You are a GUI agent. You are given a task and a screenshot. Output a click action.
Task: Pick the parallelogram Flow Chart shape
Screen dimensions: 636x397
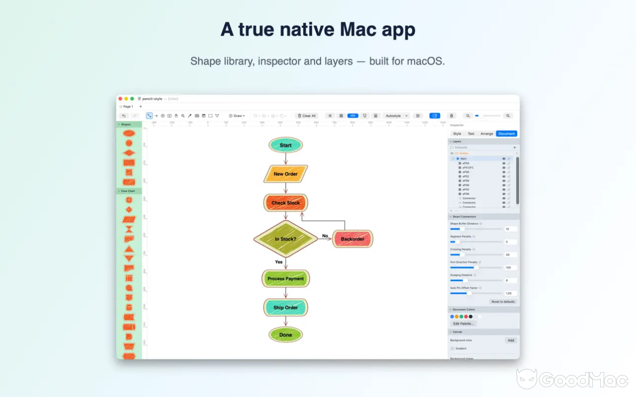click(x=129, y=219)
